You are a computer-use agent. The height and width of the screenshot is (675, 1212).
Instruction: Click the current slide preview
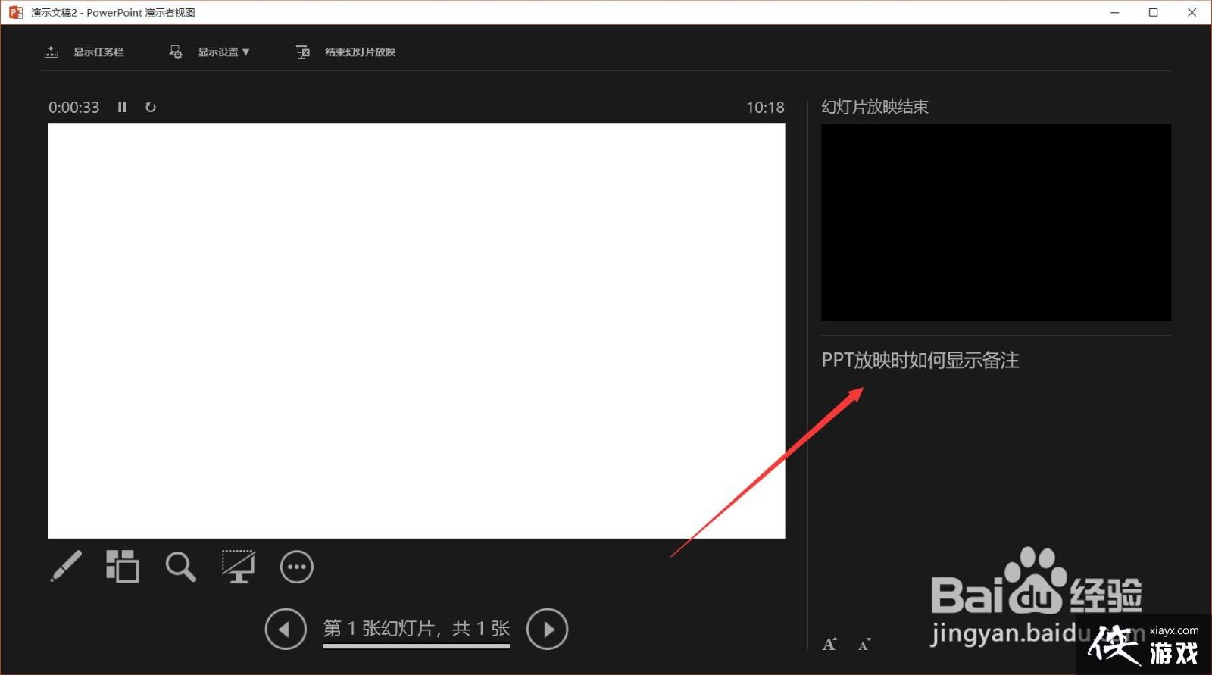click(417, 331)
